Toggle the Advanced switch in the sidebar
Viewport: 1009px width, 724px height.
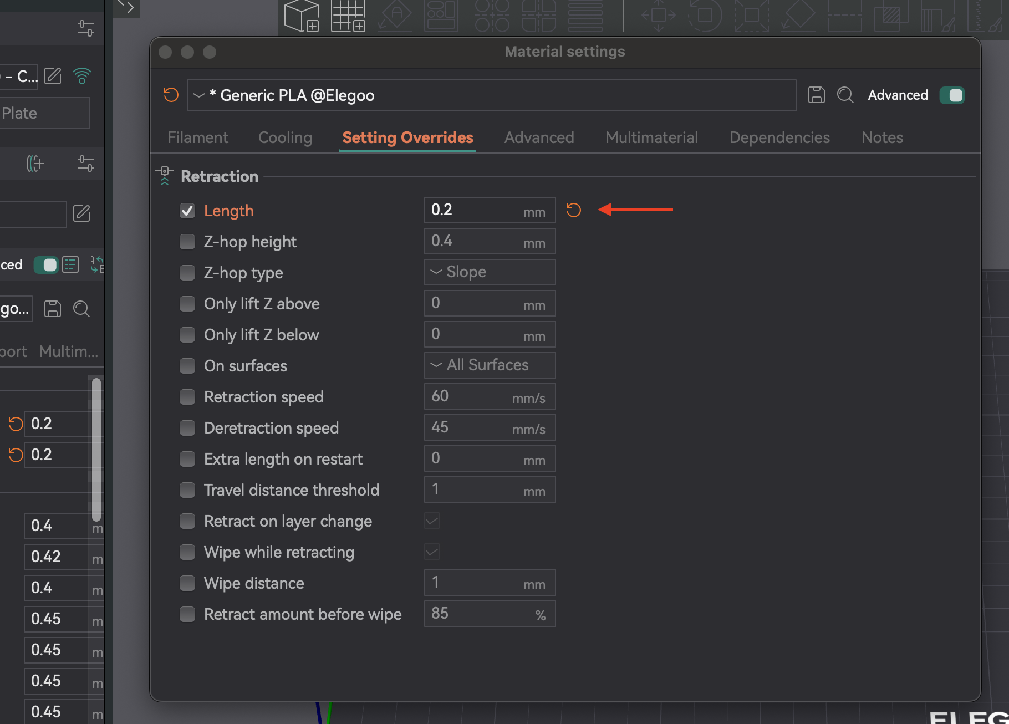pos(46,265)
